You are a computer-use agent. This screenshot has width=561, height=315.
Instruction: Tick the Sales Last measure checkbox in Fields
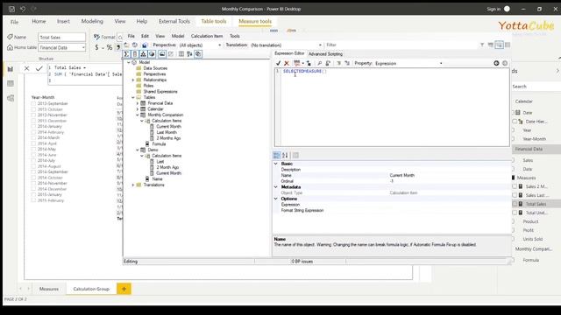point(515,195)
